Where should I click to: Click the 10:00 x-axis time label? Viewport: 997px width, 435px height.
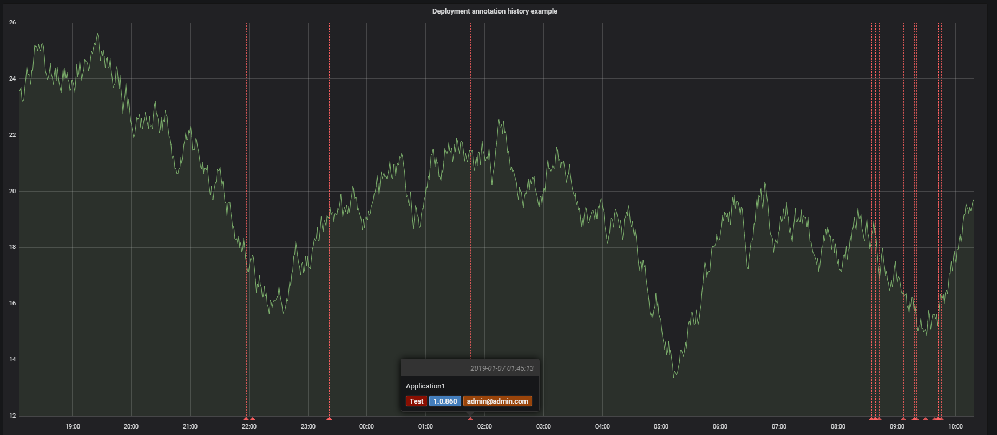955,426
